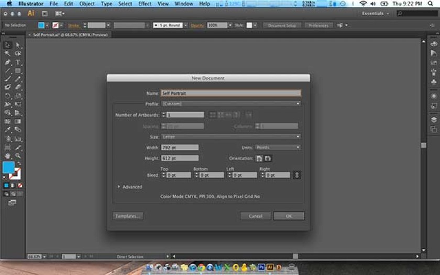Open the Layers panel icon
Screen dimensions: 440x275
point(434,120)
